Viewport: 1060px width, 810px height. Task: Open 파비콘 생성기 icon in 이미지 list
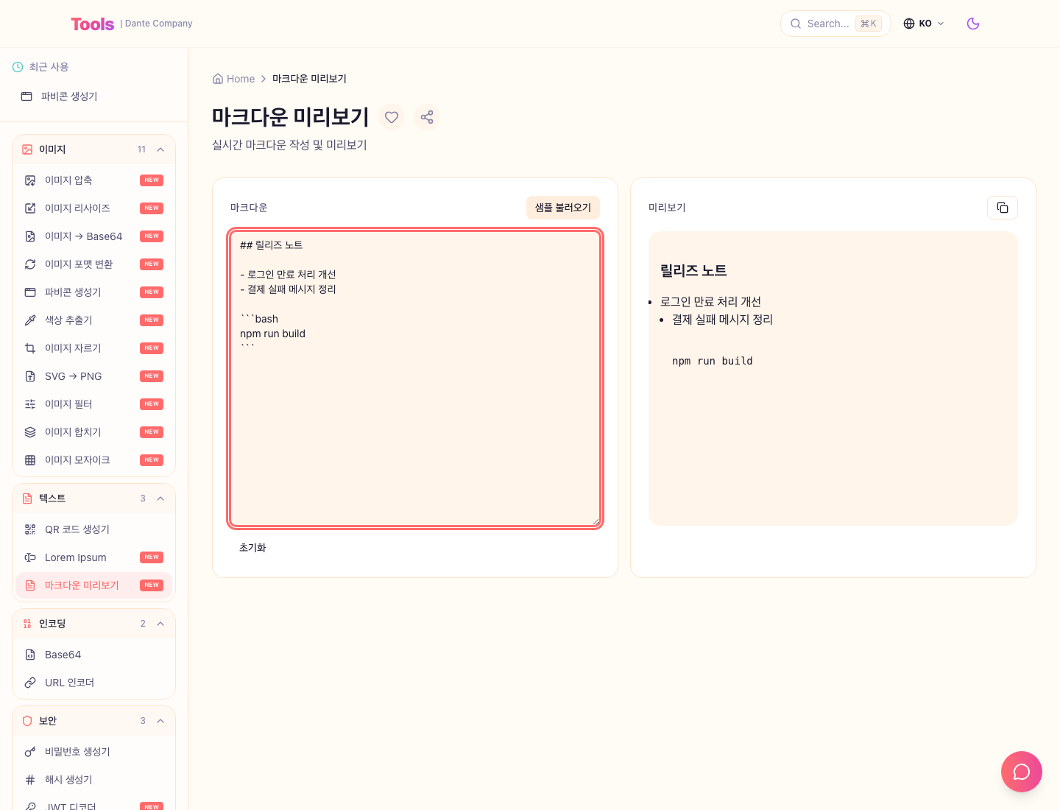coord(30,292)
